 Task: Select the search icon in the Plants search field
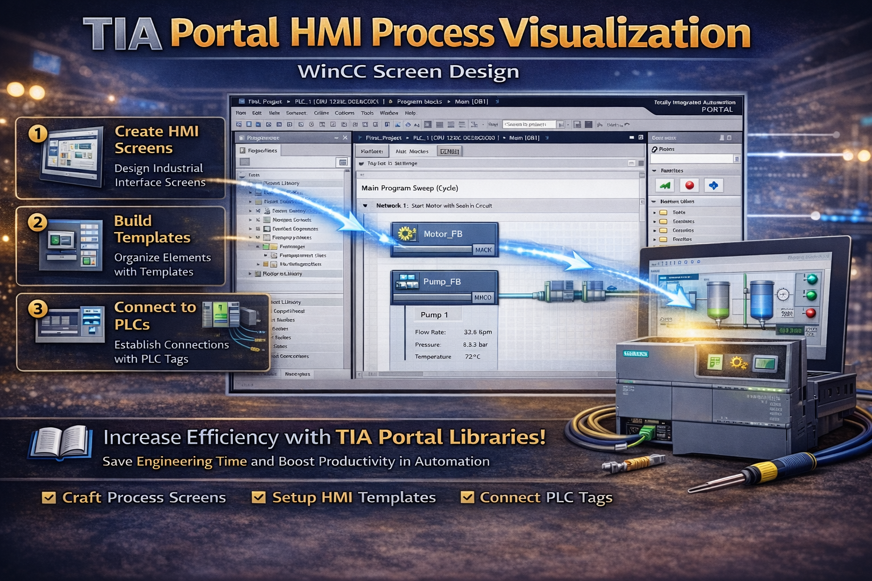[737, 158]
